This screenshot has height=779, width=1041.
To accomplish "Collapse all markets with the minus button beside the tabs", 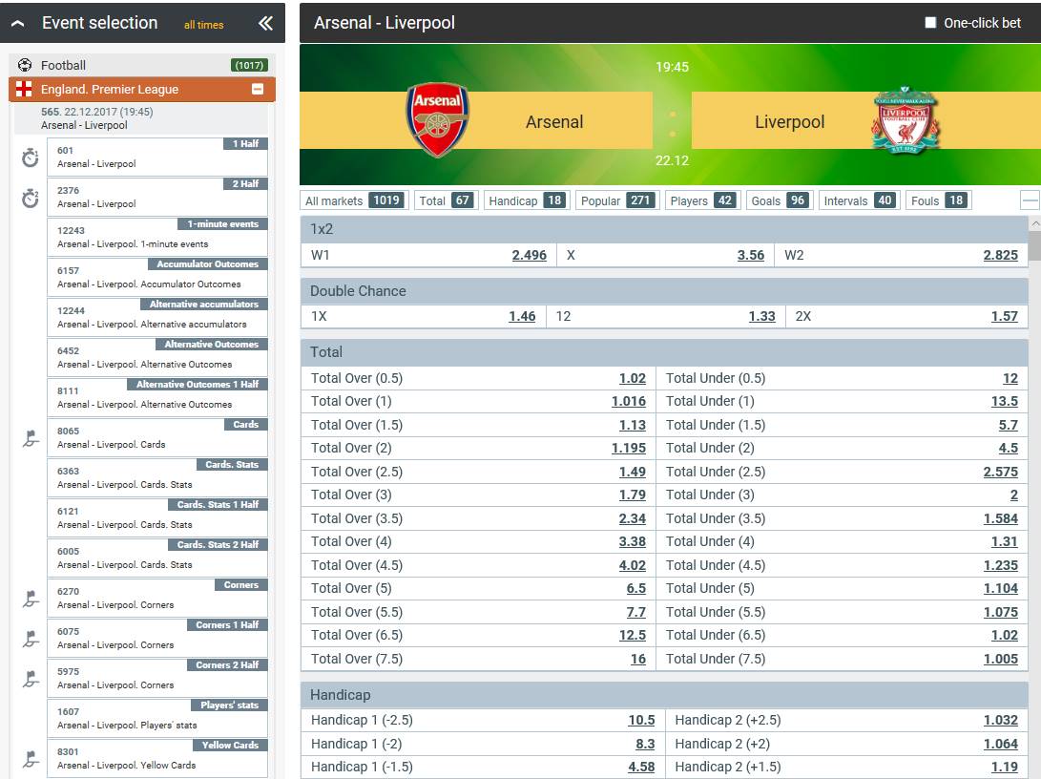I will point(1030,200).
